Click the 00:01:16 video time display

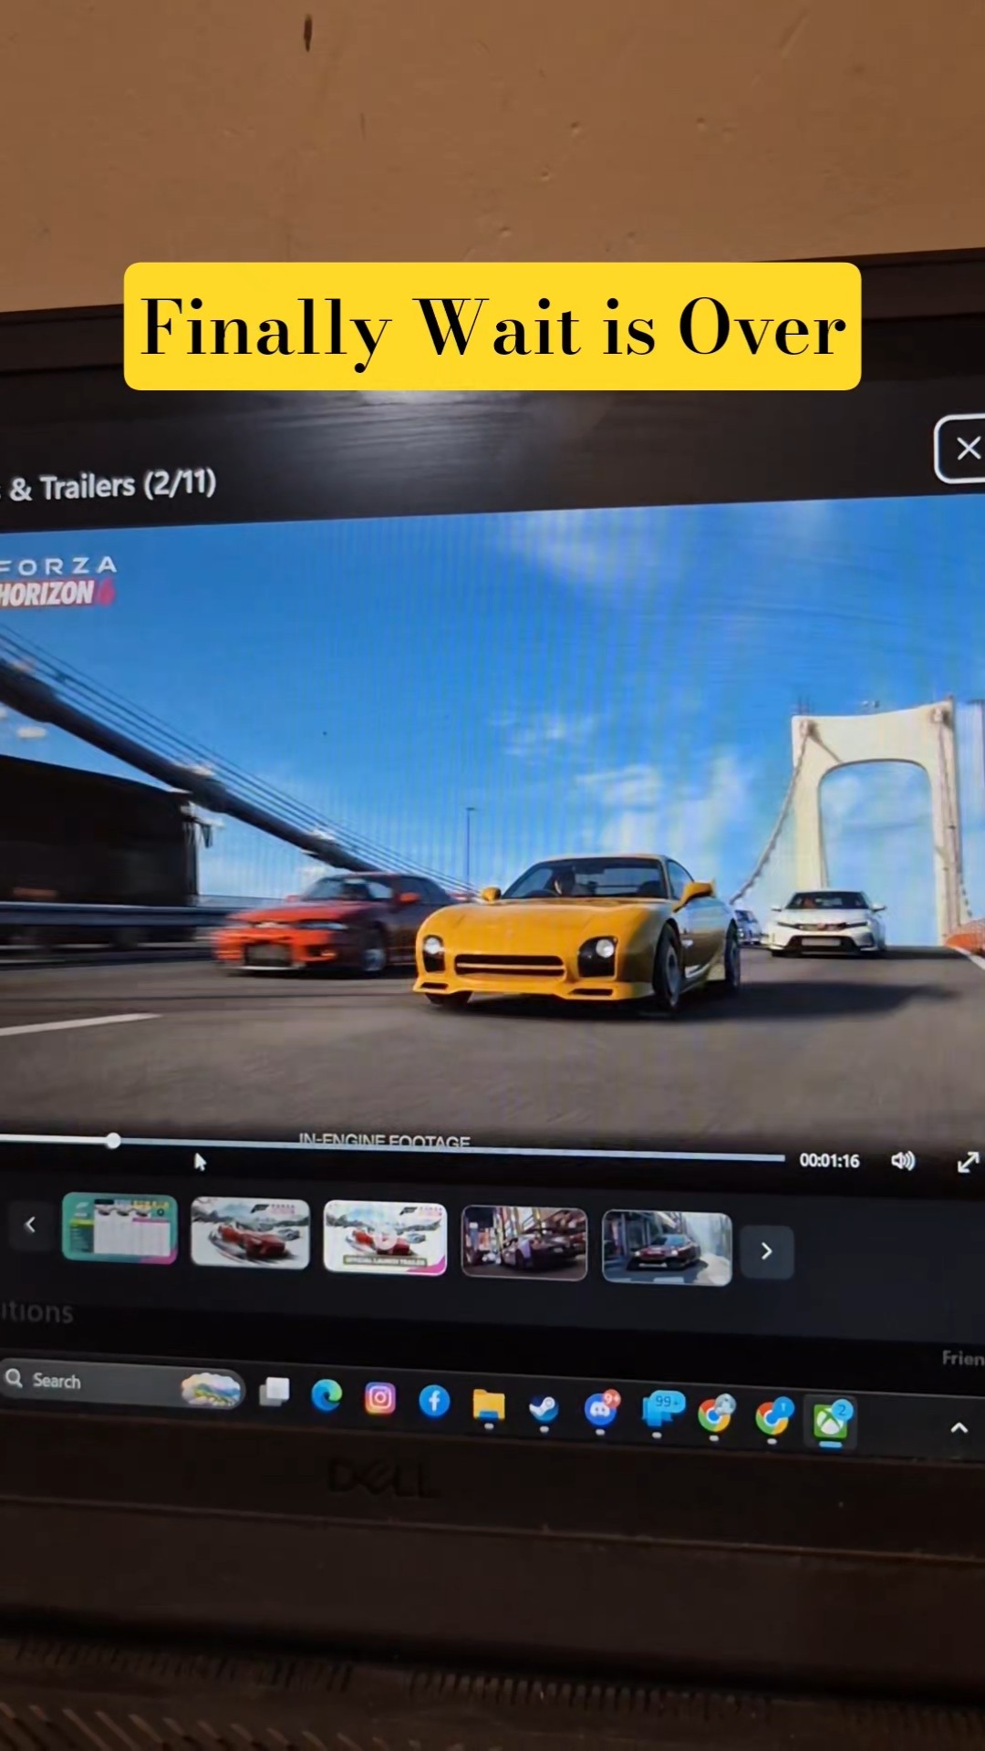pos(829,1160)
